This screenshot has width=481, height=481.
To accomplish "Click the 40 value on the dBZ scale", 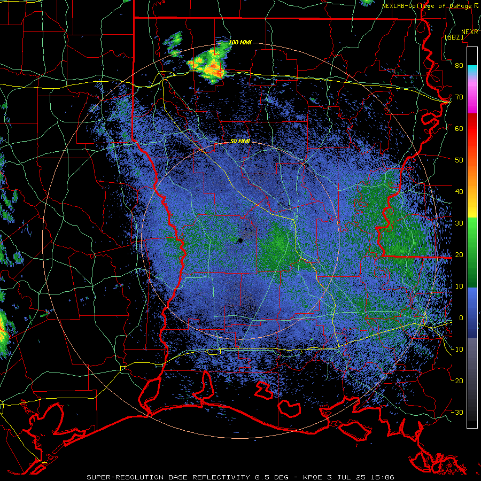I will (459, 192).
